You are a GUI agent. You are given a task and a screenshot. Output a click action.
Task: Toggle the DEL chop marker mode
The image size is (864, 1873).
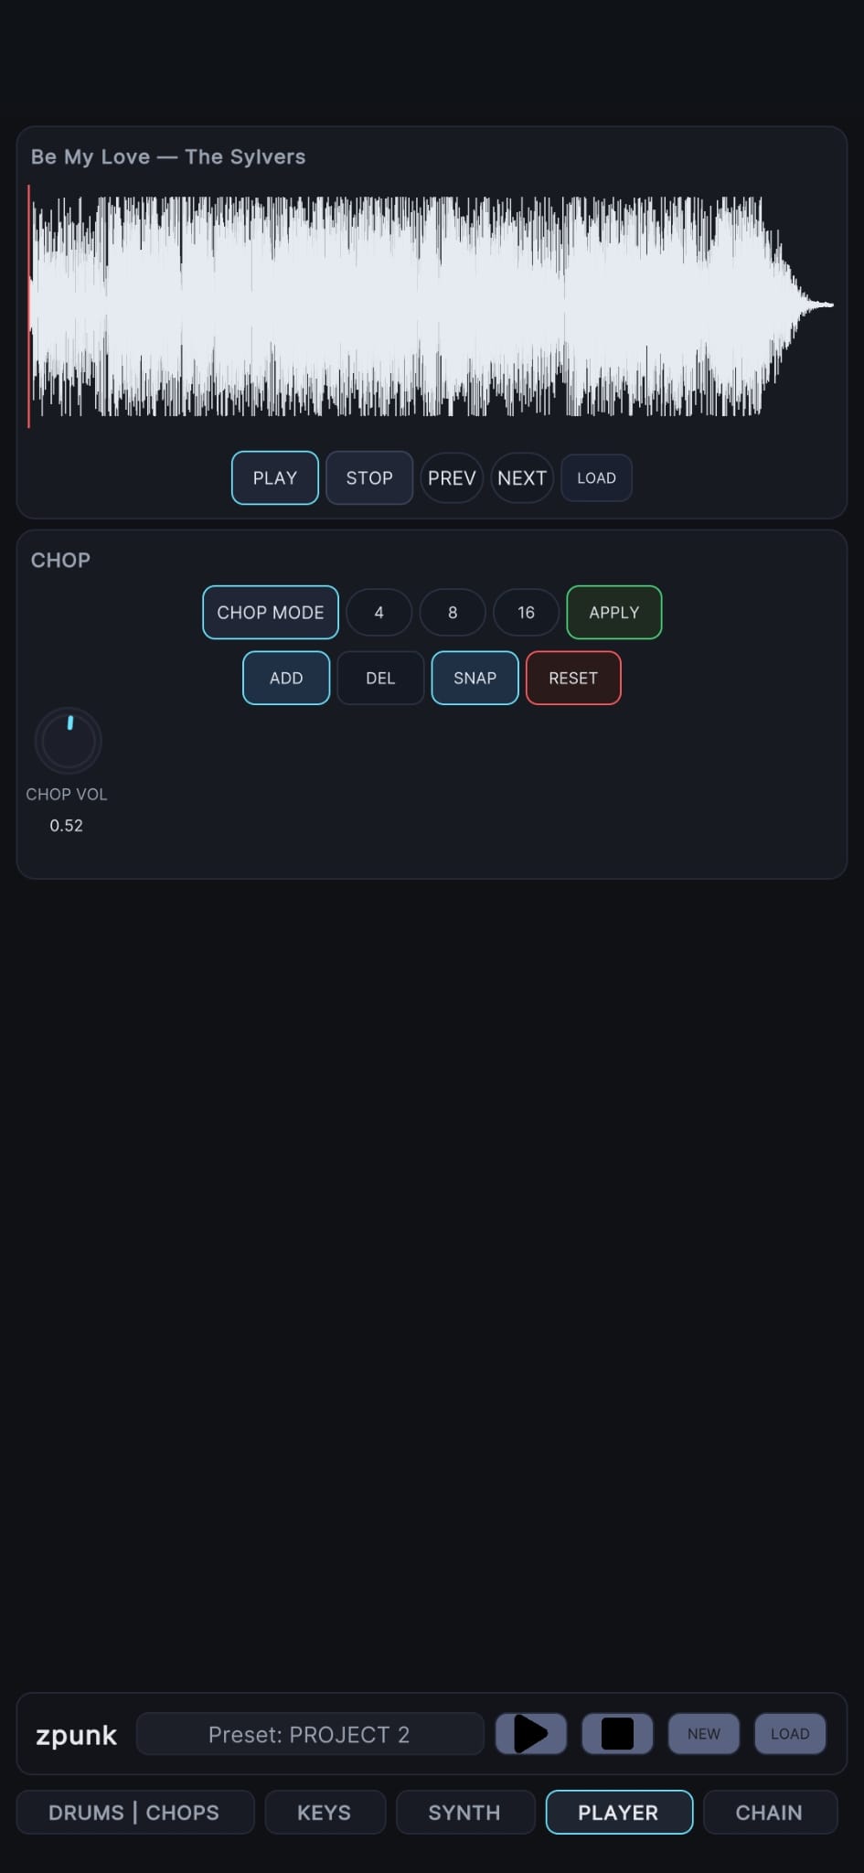pyautogui.click(x=380, y=678)
